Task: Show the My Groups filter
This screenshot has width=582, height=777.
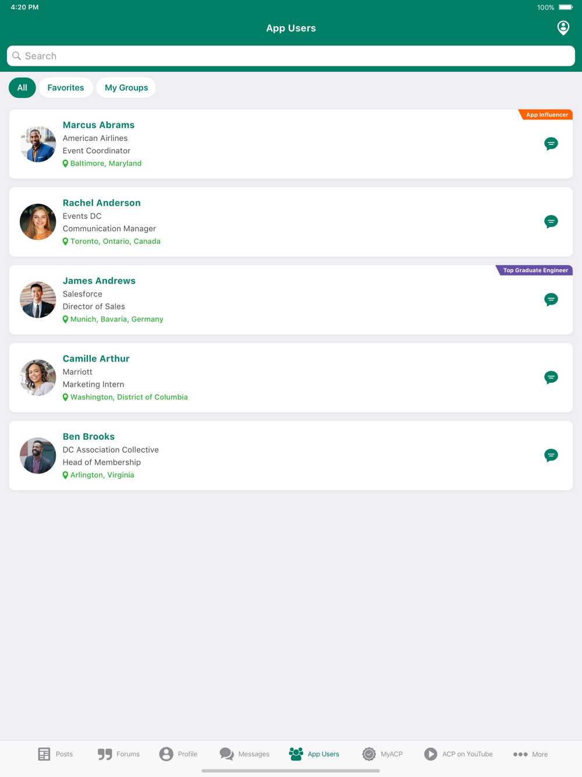Action: click(x=126, y=87)
